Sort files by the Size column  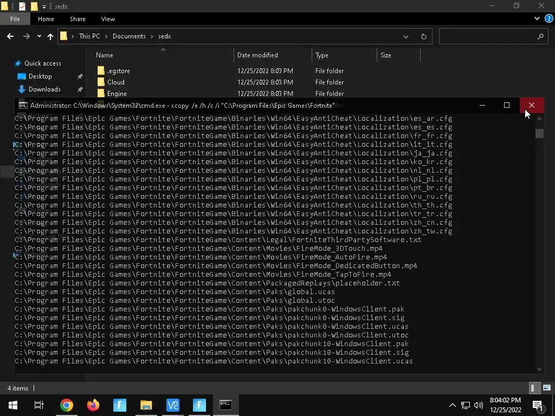click(x=386, y=55)
